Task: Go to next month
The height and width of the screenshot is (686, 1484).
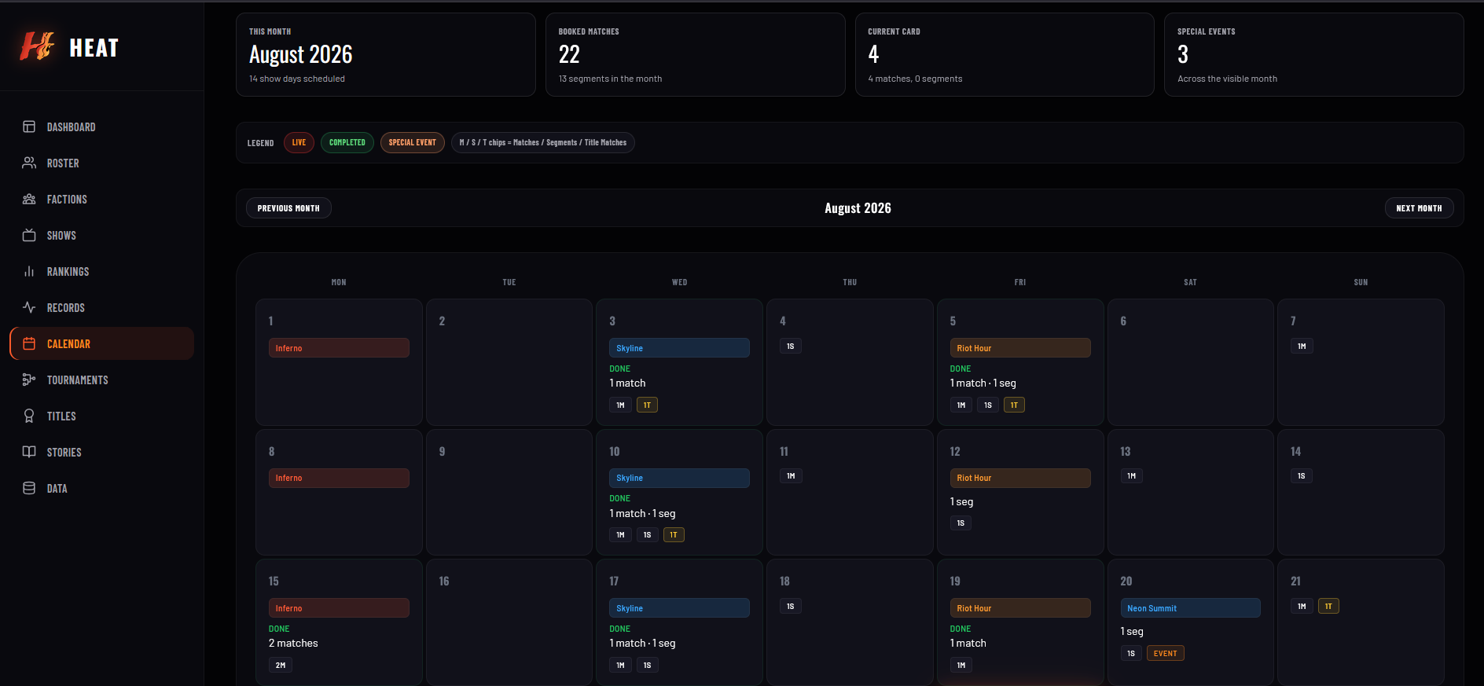Action: pos(1419,208)
